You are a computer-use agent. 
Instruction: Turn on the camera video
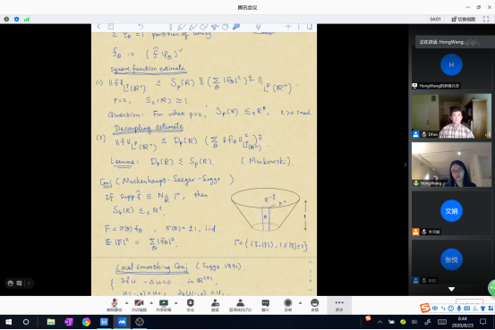(x=139, y=305)
